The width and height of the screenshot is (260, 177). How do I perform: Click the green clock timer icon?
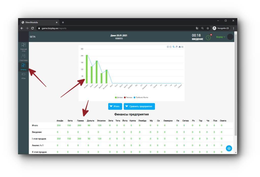coord(208,37)
